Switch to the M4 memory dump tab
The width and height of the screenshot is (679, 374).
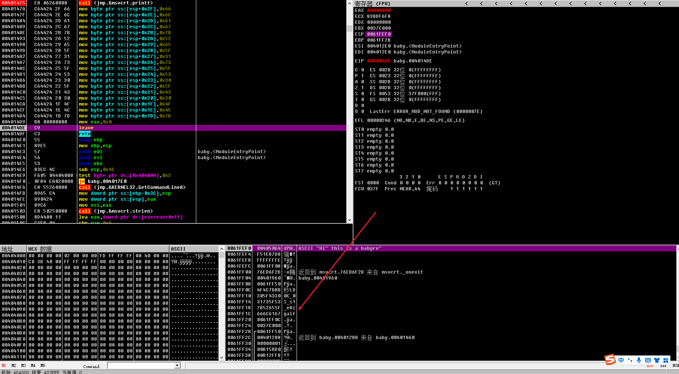(33, 365)
